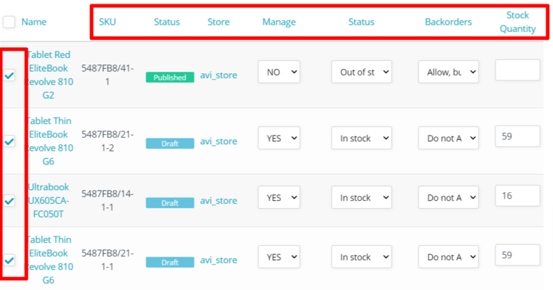Sort by the Stock Quantity column header
The height and width of the screenshot is (290, 553).
tap(517, 22)
